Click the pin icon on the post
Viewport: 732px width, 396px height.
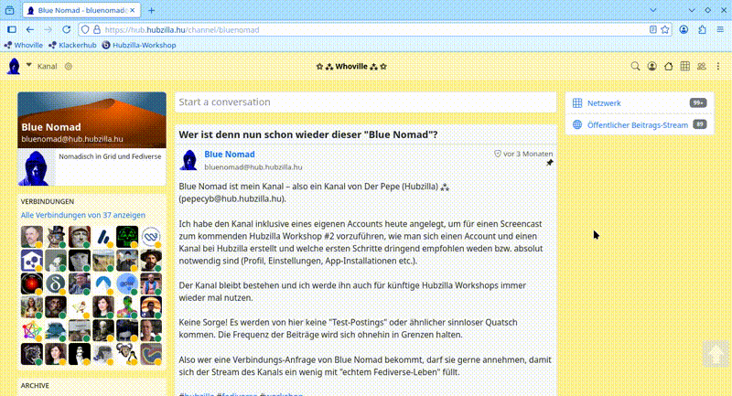550,164
